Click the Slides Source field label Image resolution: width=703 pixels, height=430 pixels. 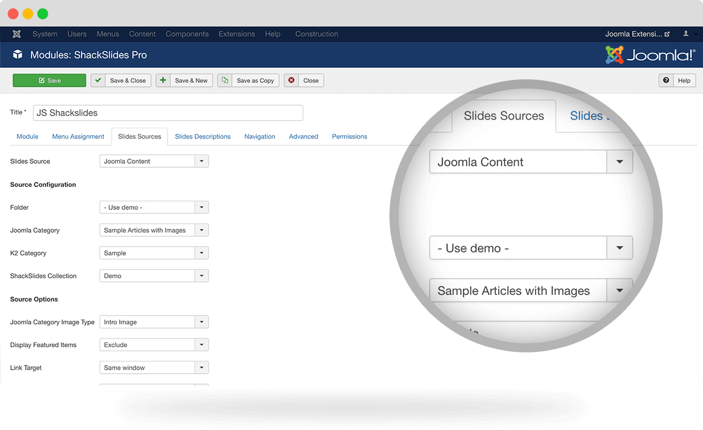pyautogui.click(x=30, y=162)
